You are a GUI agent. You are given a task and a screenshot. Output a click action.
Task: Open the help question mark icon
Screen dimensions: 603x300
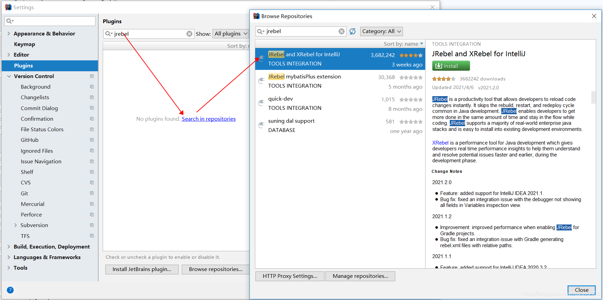click(x=10, y=290)
